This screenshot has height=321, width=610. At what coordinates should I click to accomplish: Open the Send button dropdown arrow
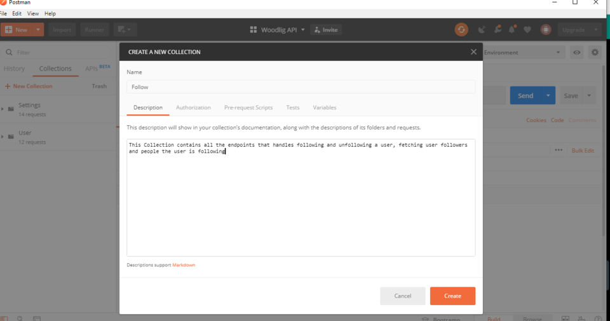click(548, 95)
